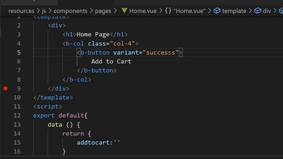Click the 'js' breadcrumb segment
The width and height of the screenshot is (283, 159).
(x=44, y=11)
